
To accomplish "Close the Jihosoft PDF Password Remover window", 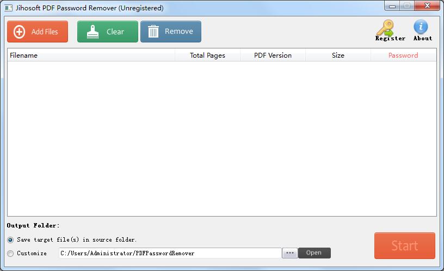I will [427, 5].
